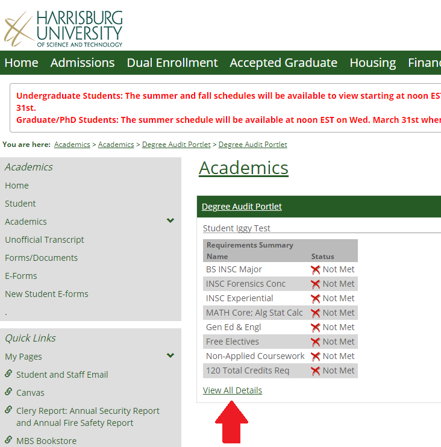Open Home in the Academics sidebar
The height and width of the screenshot is (447, 441).
pyautogui.click(x=17, y=186)
